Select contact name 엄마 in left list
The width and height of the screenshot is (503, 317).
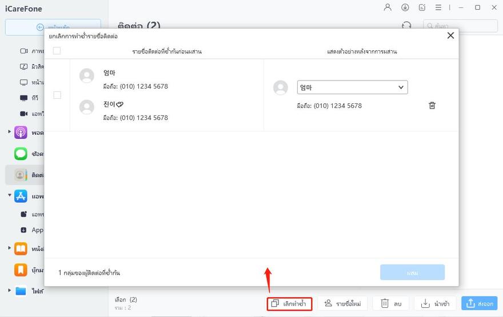[109, 73]
